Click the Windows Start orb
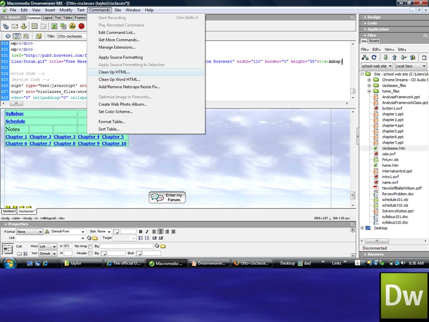This screenshot has width=429, height=322. click(x=10, y=263)
